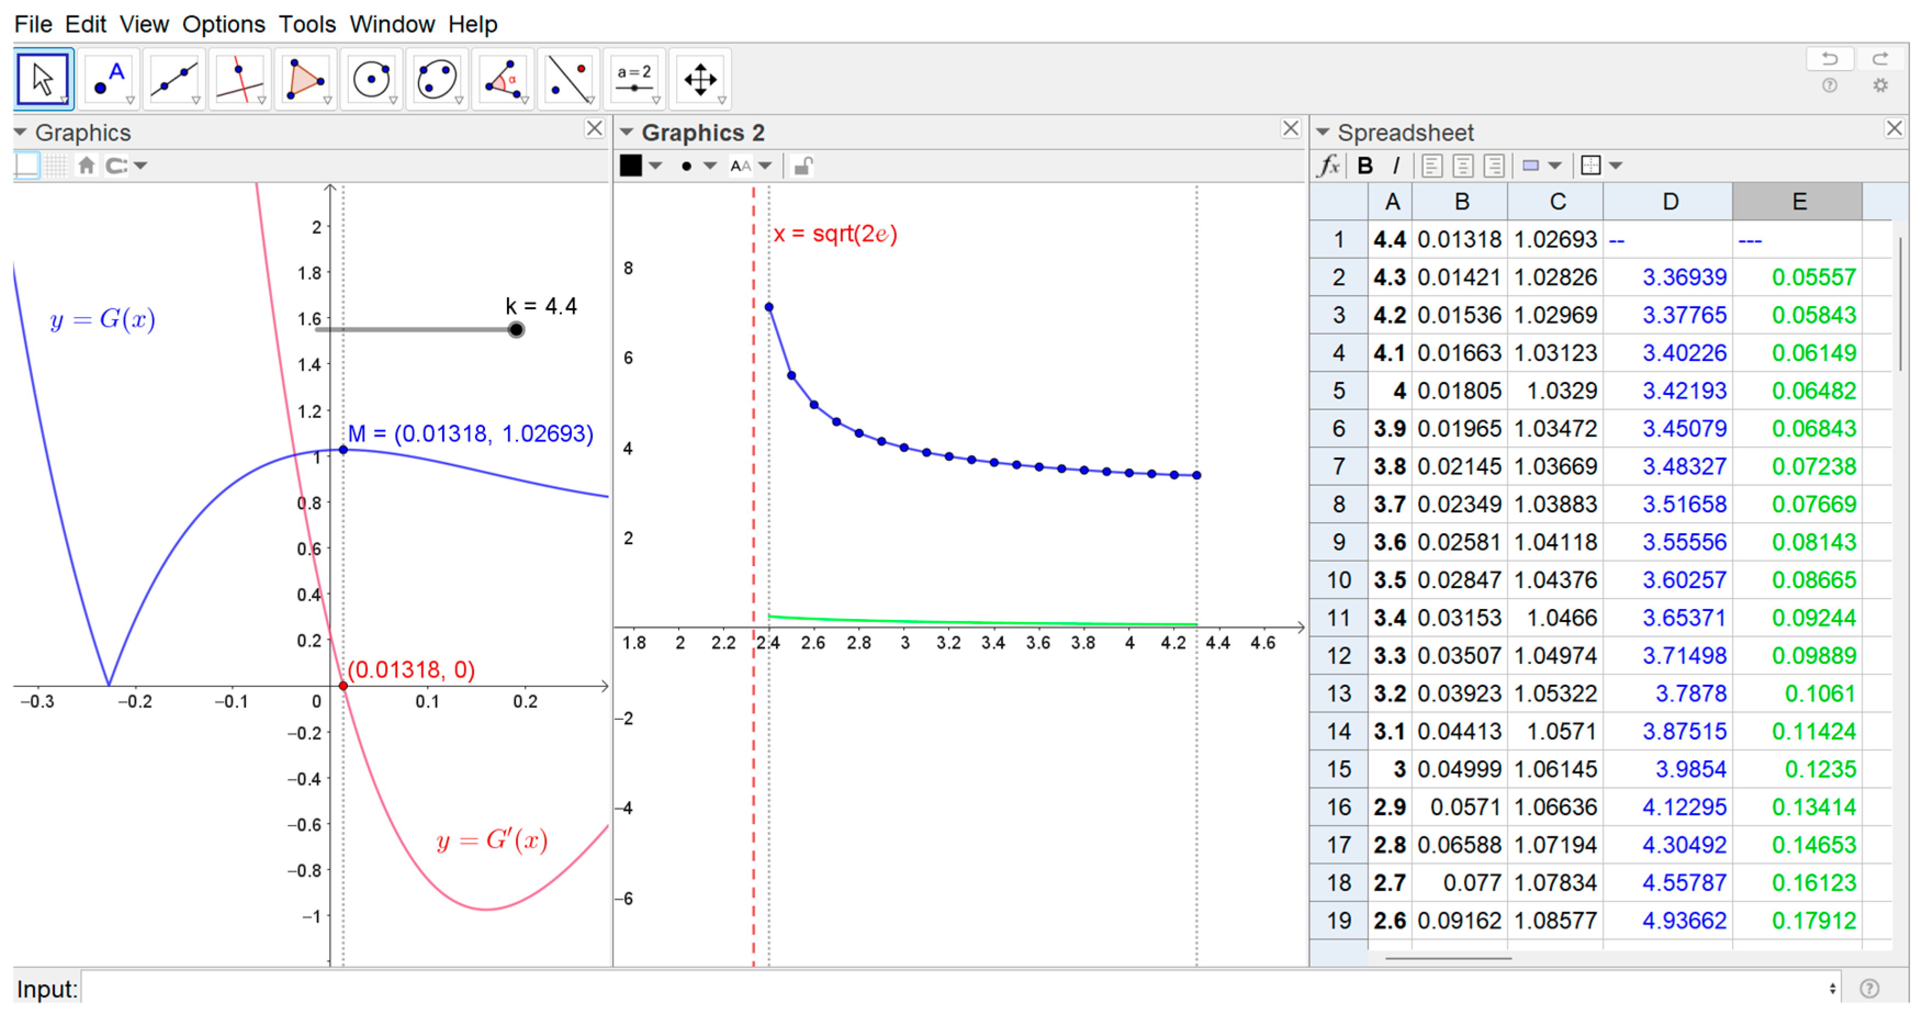Select the Circle with center tool
The image size is (1920, 1017).
click(371, 79)
